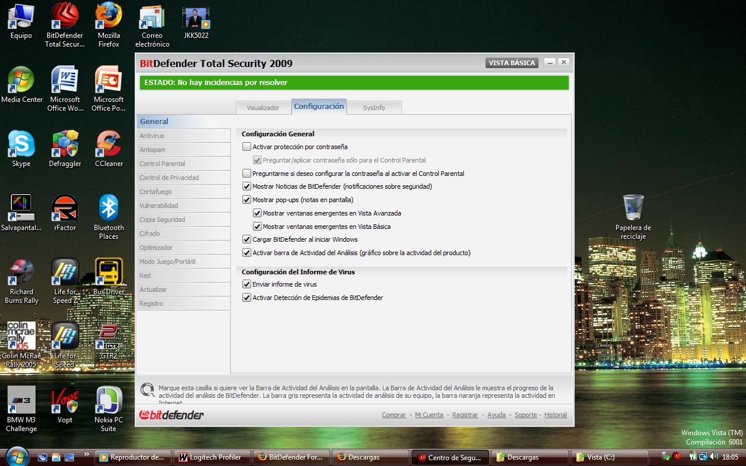Uncheck Mostrar Noticias de BitDefender
Screen dimensions: 746x466
tap(247, 186)
